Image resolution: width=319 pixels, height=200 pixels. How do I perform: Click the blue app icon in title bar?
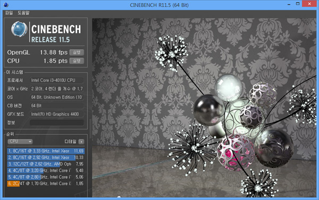[x=6, y=5]
